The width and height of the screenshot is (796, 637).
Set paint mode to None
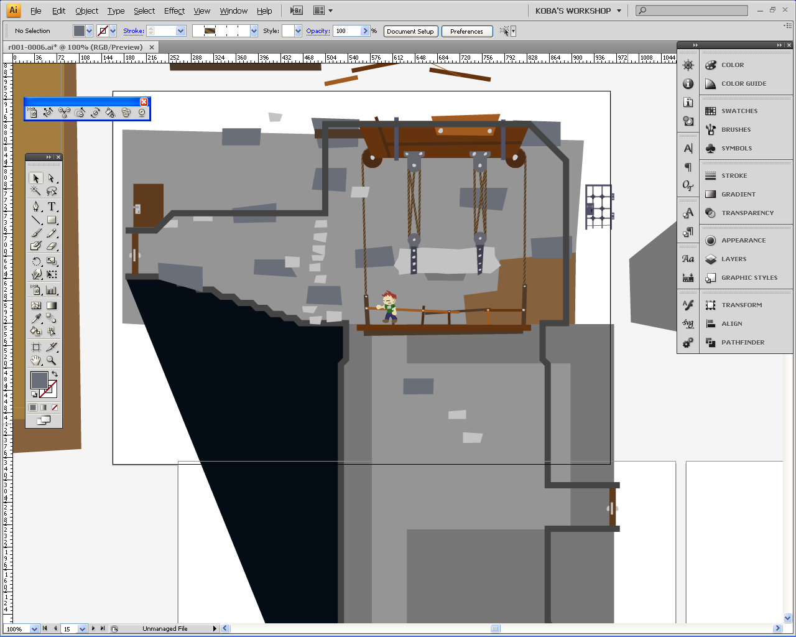[x=55, y=407]
